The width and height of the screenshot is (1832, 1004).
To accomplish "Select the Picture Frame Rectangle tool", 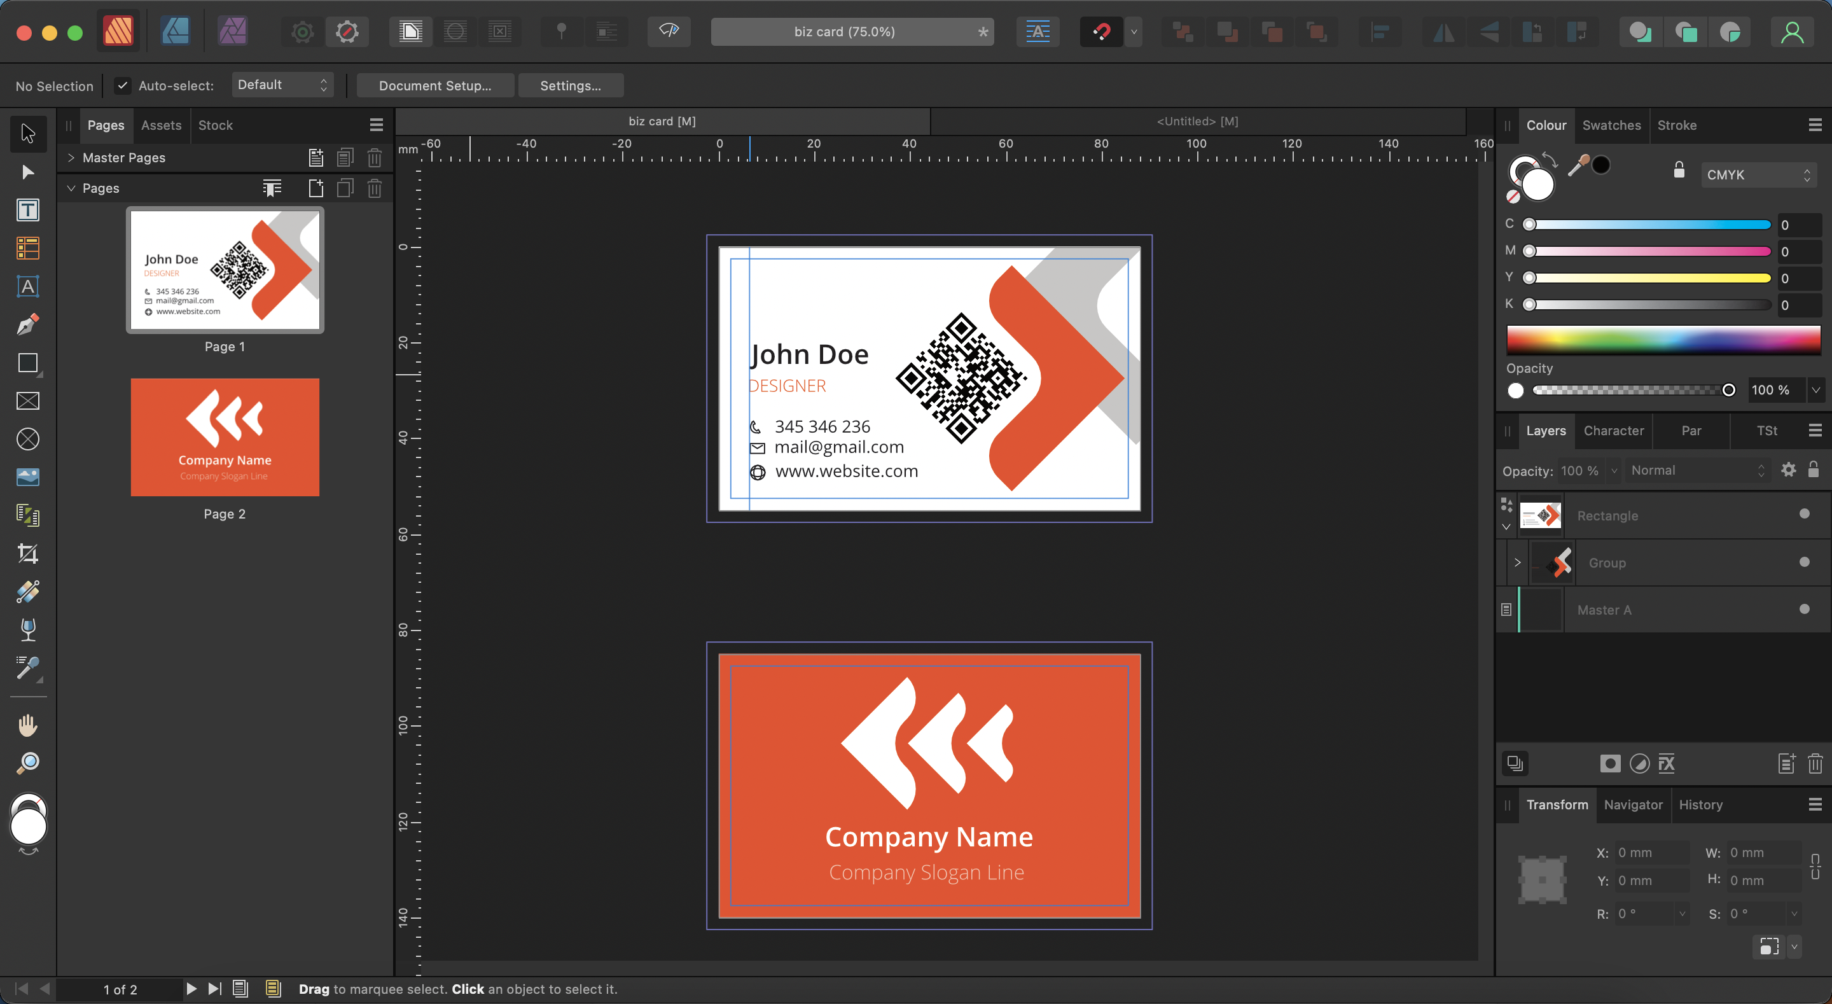I will click(28, 401).
